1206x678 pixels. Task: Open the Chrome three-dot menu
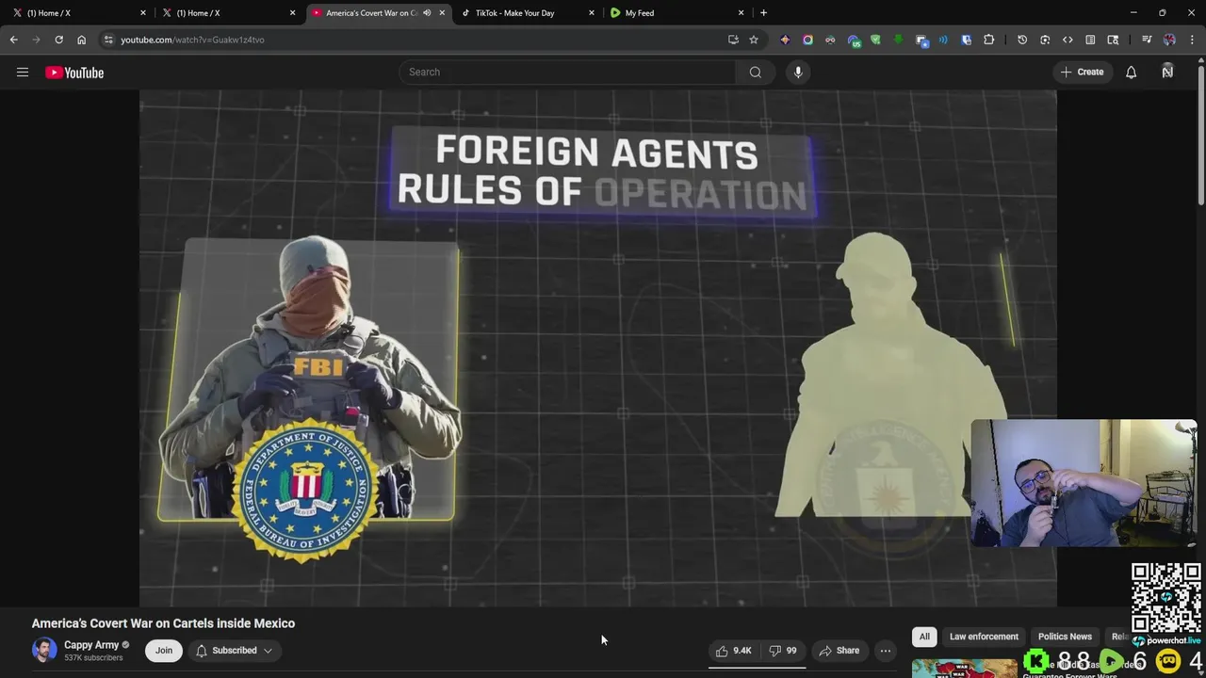pyautogui.click(x=1192, y=40)
